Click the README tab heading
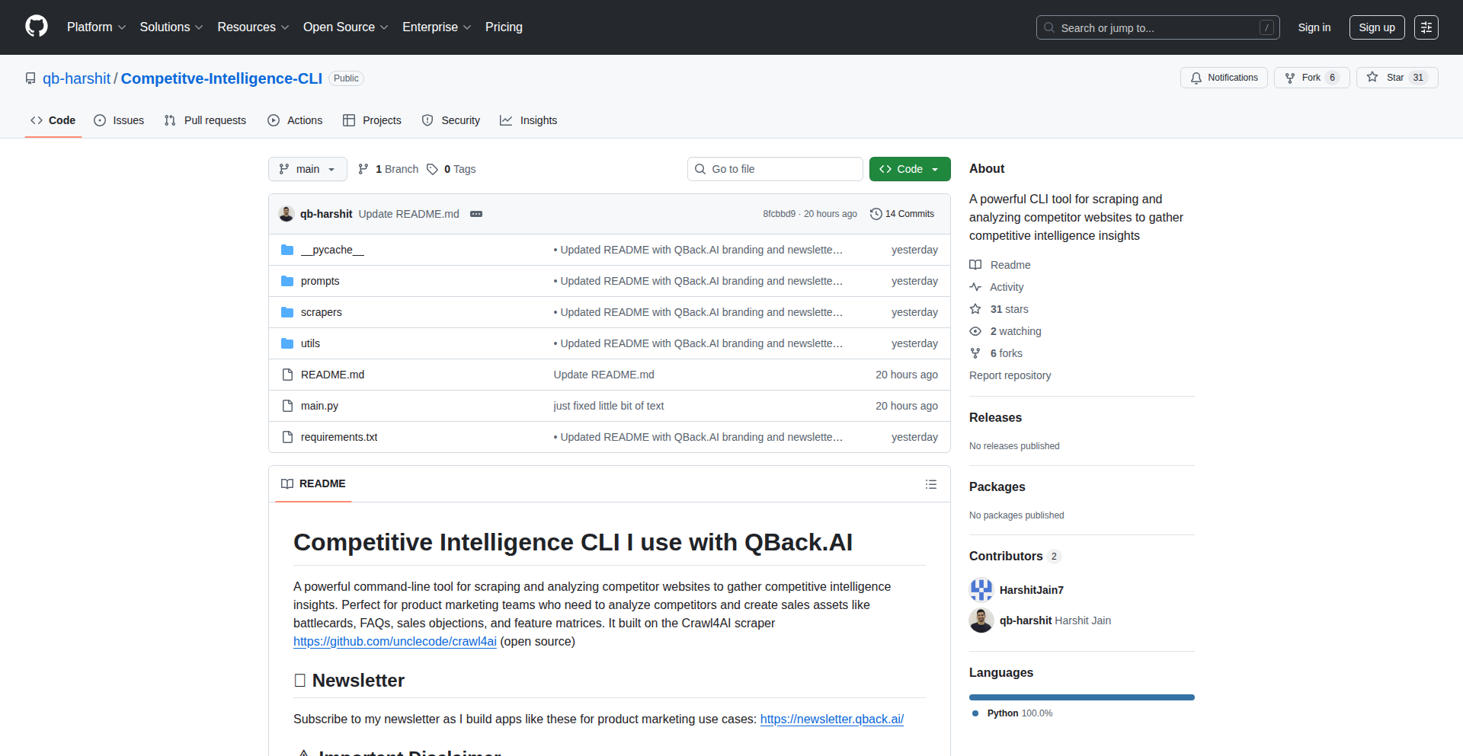 313,484
